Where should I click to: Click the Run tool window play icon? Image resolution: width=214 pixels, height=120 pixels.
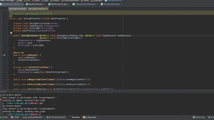point(1,117)
